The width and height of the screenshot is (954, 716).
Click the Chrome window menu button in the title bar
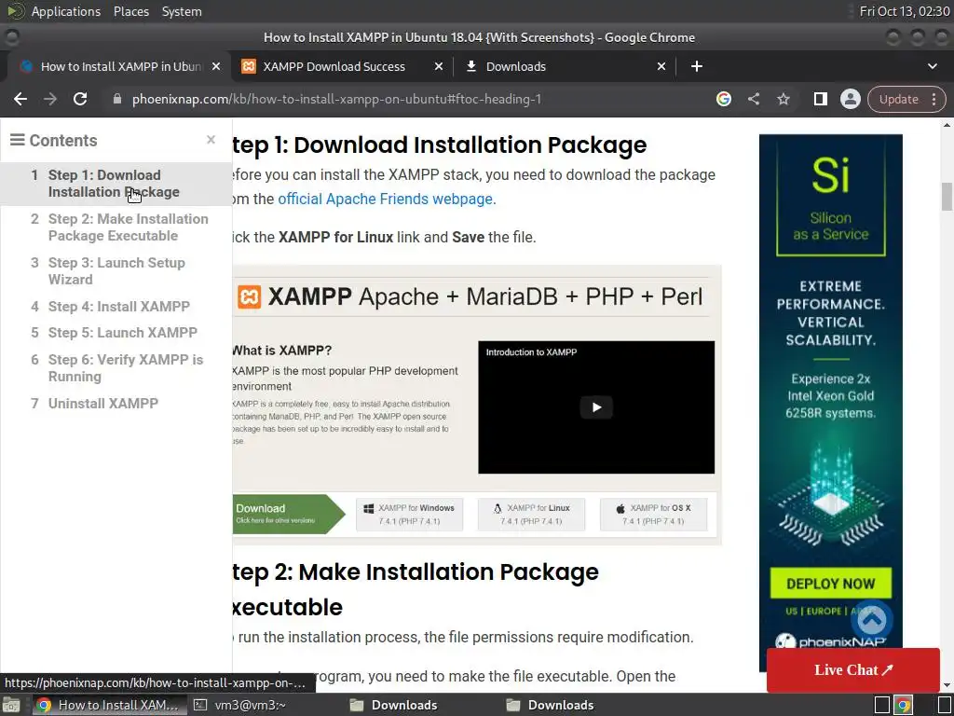pyautogui.click(x=12, y=37)
